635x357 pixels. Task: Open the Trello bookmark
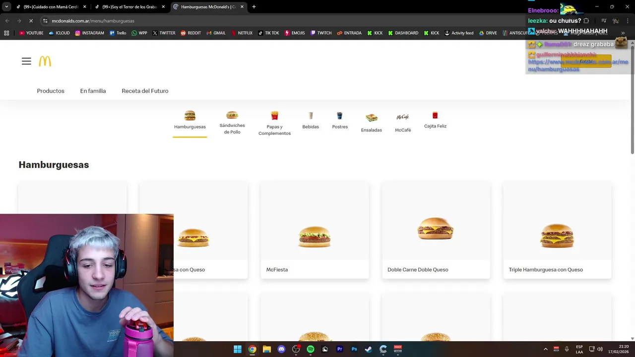pyautogui.click(x=118, y=33)
